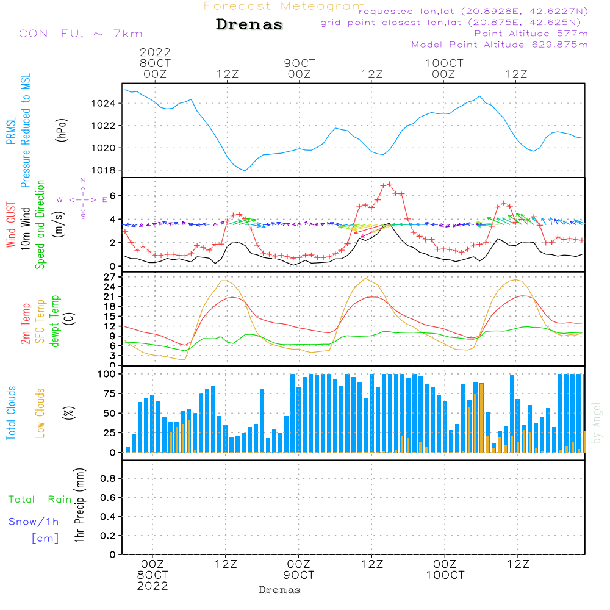This screenshot has width=610, height=610.
Task: Click the green Speed and Direction label
Action: 40,224
